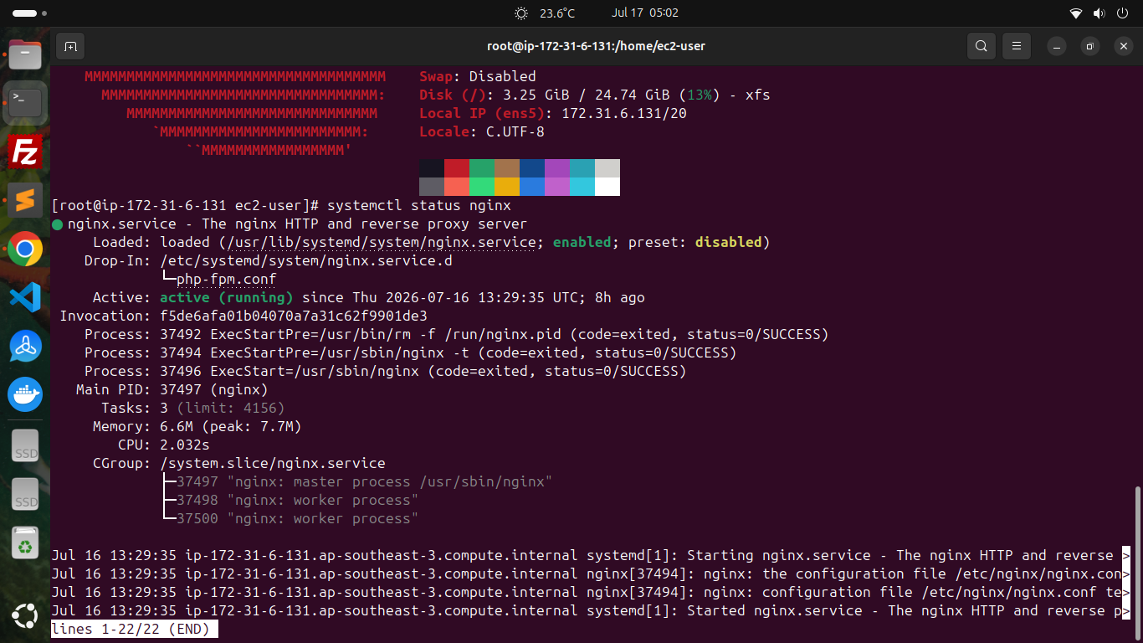Click the 'active (running)' status text
The image size is (1143, 643).
pos(227,297)
